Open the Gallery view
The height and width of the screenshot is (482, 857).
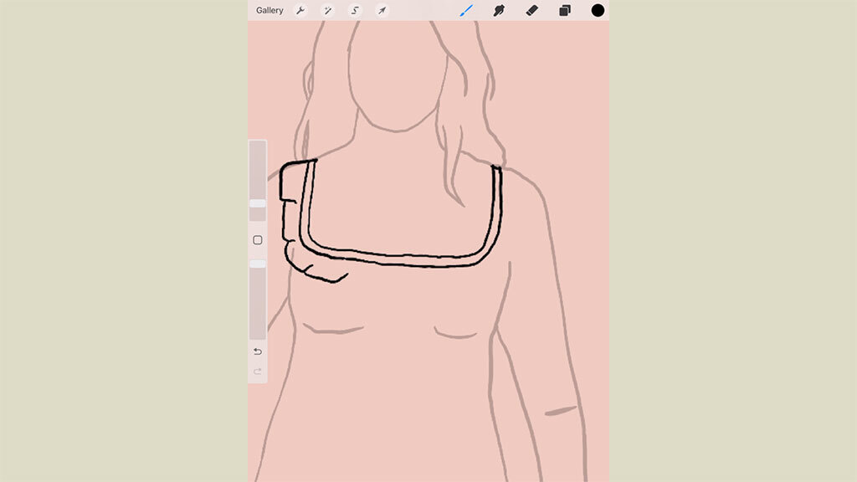pyautogui.click(x=269, y=10)
